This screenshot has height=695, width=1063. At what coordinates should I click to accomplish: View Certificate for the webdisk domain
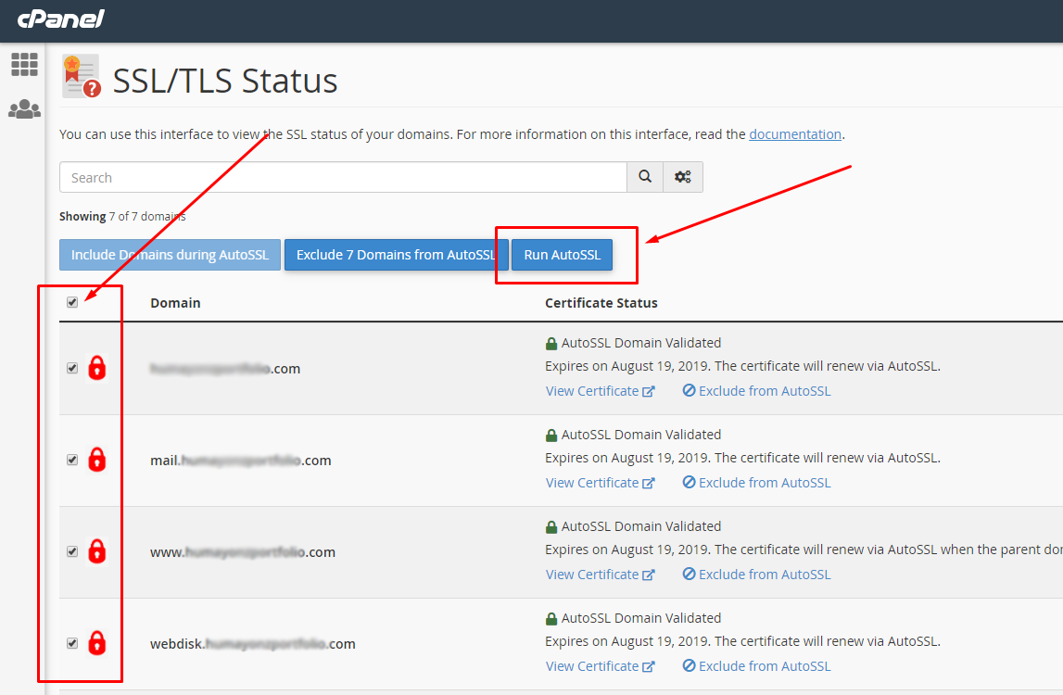point(600,666)
